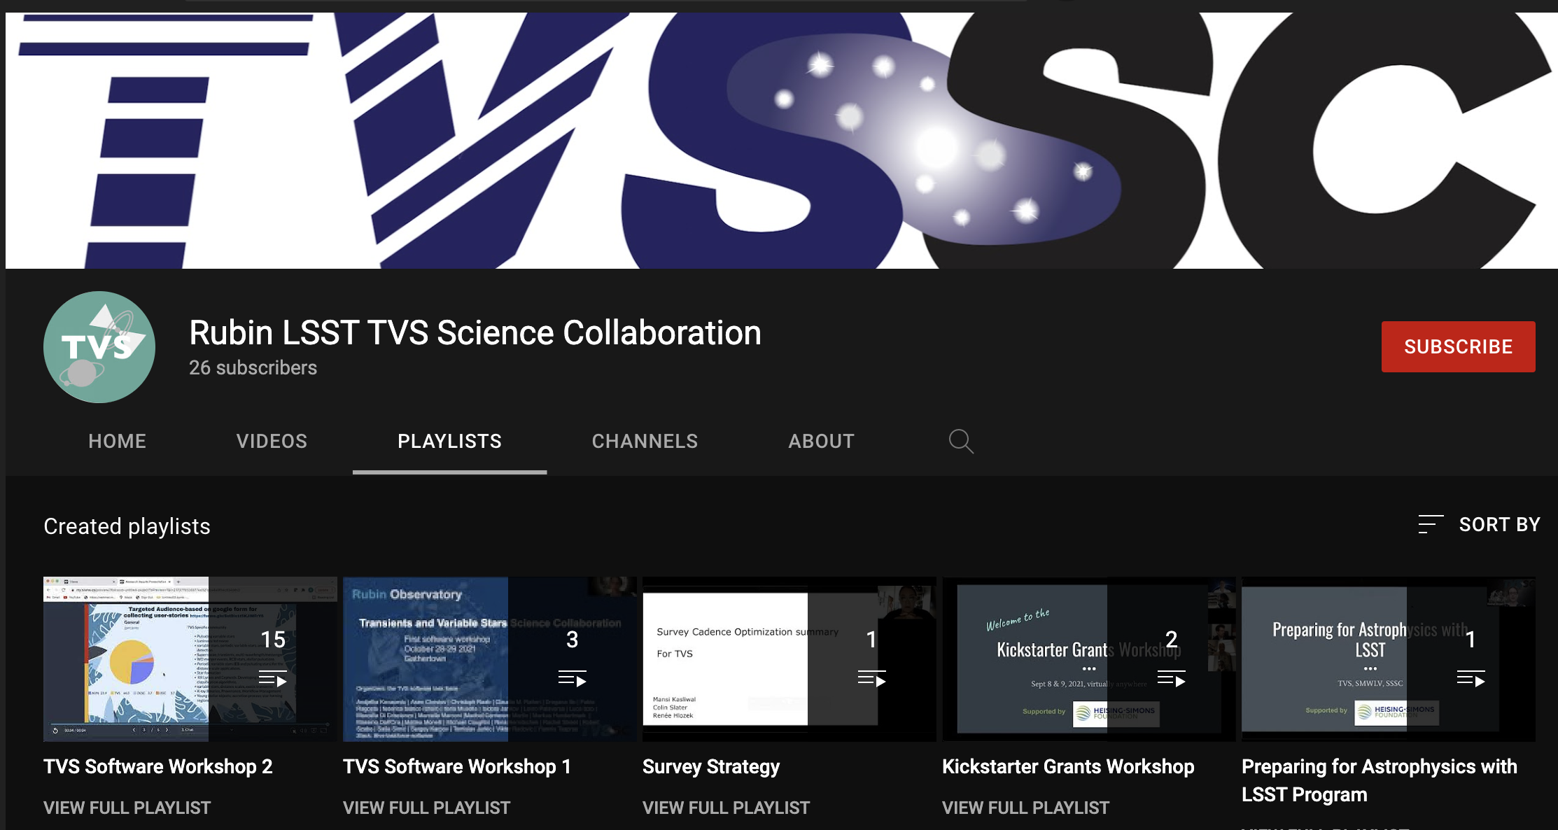Viewport: 1558px width, 830px height.
Task: Open Survey Cadence Optimization summary thumbnail
Action: coord(724,659)
